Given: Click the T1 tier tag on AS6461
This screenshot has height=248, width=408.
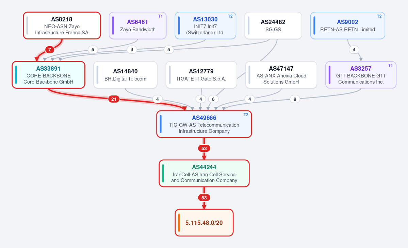Looking at the screenshot, I should coord(160,16).
